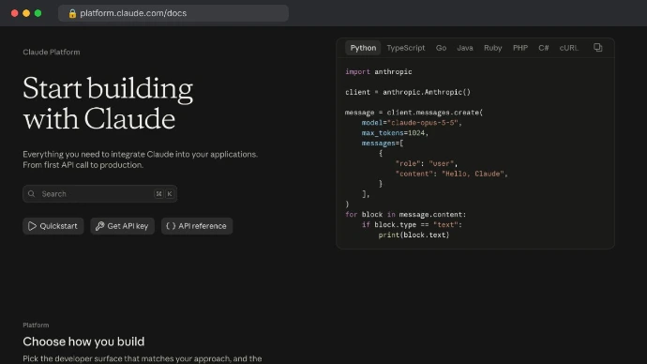Click the platform.claude.com/docs address bar
Viewport: 647px width, 364px height.
173,13
